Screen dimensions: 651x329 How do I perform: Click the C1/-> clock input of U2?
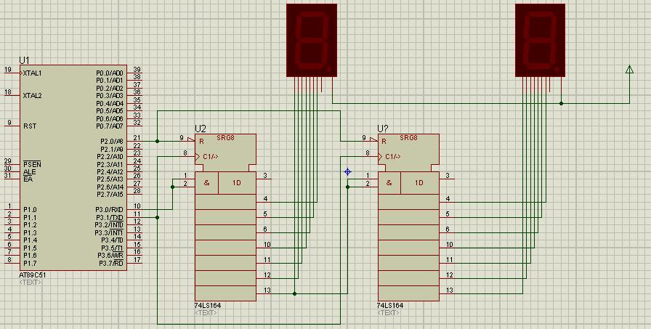[211, 156]
